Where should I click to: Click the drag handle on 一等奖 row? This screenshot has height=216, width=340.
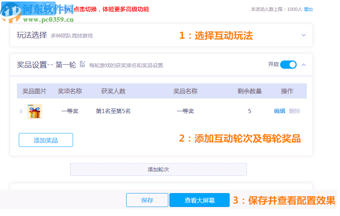(21, 112)
